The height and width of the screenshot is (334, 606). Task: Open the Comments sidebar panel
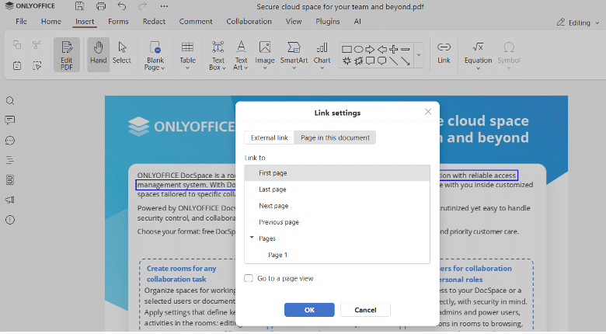10,120
